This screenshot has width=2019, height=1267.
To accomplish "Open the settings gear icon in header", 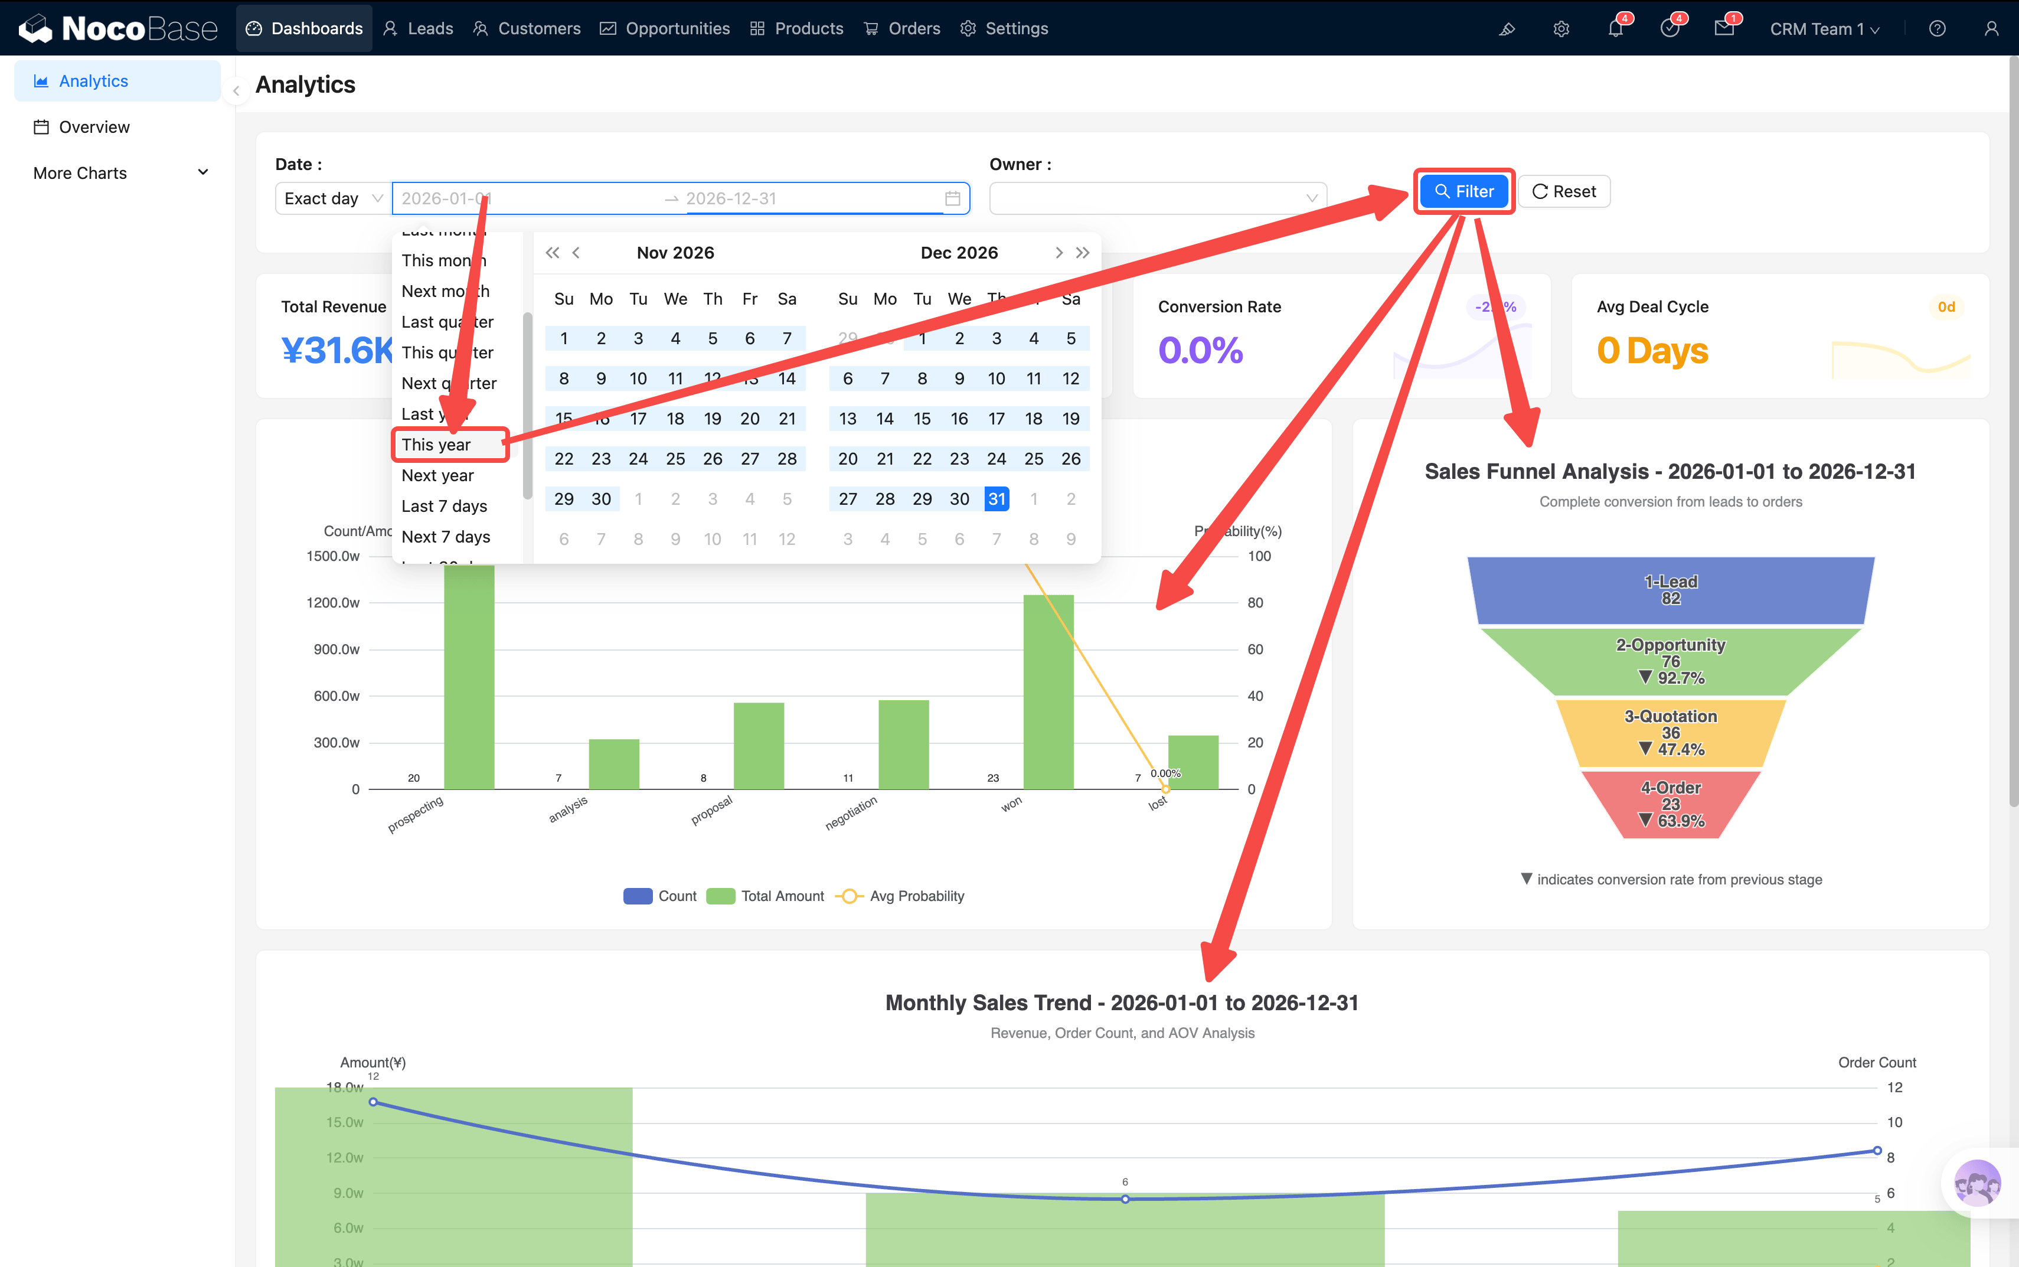I will (1561, 28).
